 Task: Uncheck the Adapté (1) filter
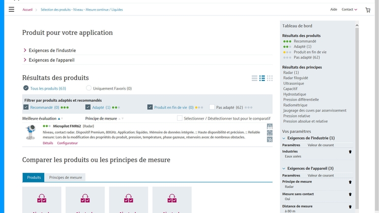point(87,107)
